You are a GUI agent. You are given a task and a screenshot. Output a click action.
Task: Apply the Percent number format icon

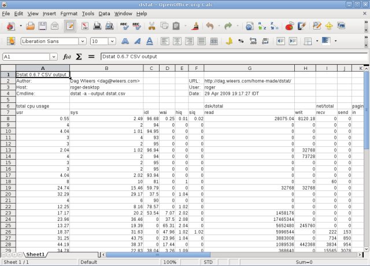tap(241, 41)
